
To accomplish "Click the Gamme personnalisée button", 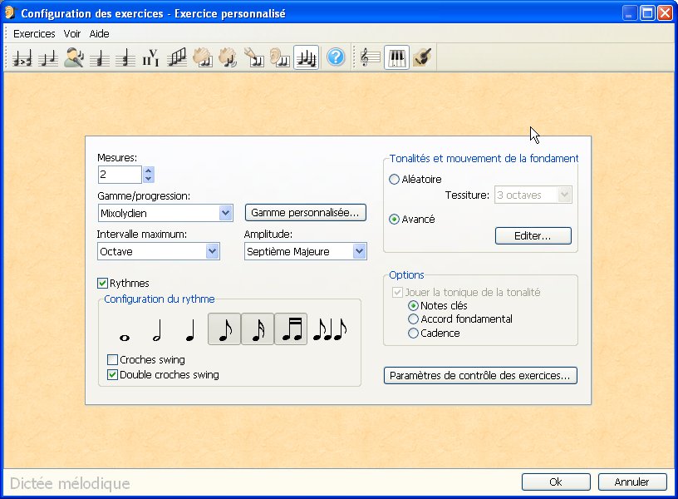I will pos(305,212).
